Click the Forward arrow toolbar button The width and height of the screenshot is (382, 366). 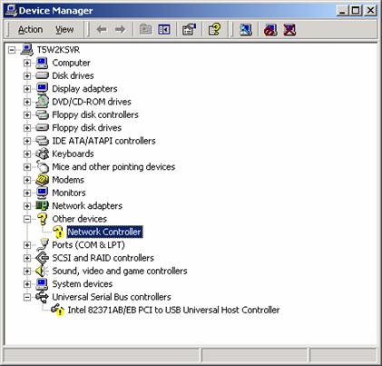120,30
